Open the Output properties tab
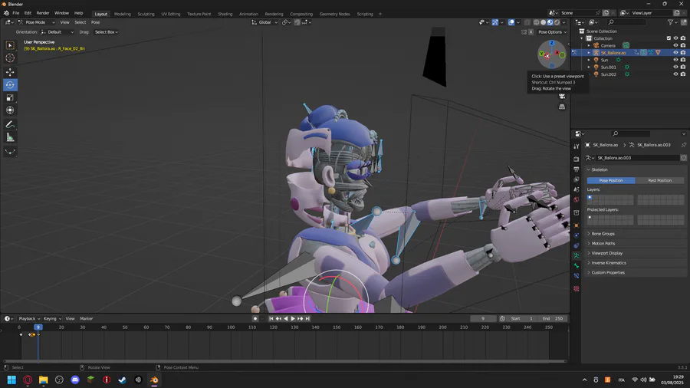 [577, 169]
